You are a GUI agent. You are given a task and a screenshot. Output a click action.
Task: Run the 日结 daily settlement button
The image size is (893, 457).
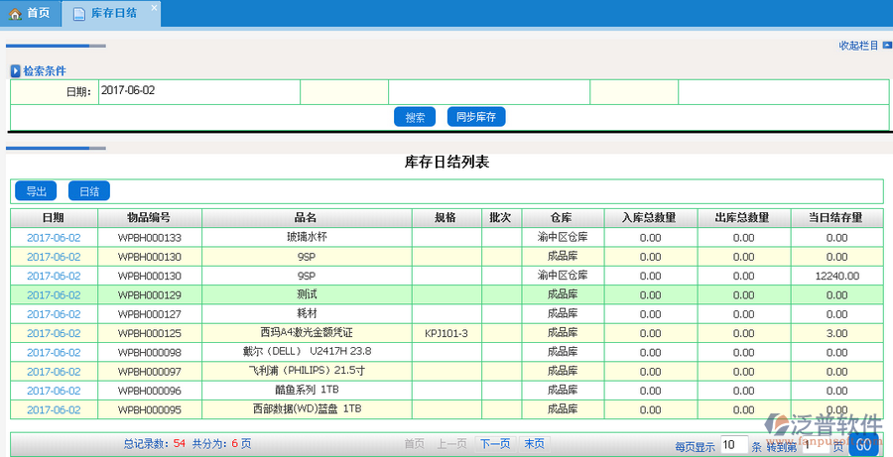pyautogui.click(x=89, y=191)
